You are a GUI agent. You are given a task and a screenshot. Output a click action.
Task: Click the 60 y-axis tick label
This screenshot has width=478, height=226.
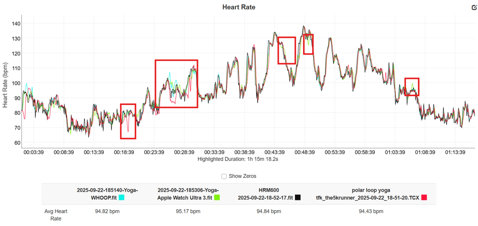point(17,142)
